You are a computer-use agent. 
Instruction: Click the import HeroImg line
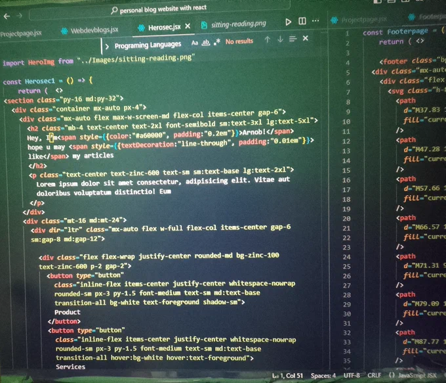(x=98, y=60)
